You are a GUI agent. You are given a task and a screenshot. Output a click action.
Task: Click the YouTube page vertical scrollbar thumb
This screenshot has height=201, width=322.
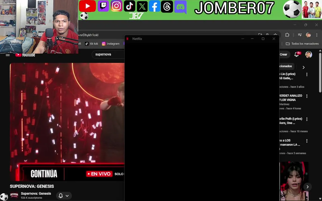pyautogui.click(x=320, y=72)
